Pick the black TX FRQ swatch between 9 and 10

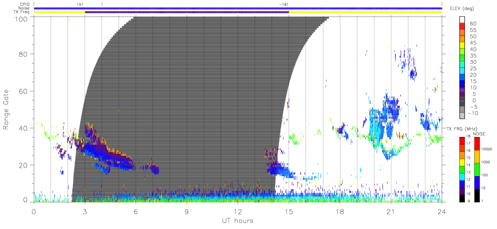[462, 197]
